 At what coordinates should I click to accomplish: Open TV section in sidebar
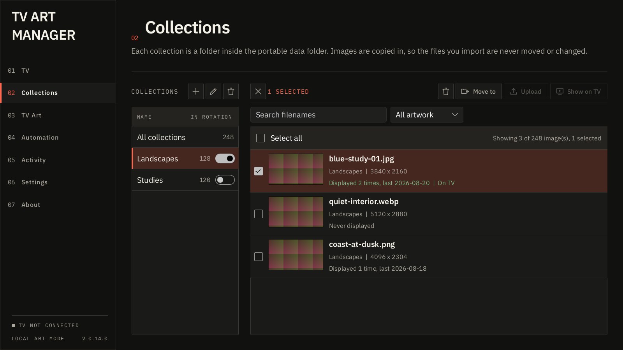(x=58, y=70)
